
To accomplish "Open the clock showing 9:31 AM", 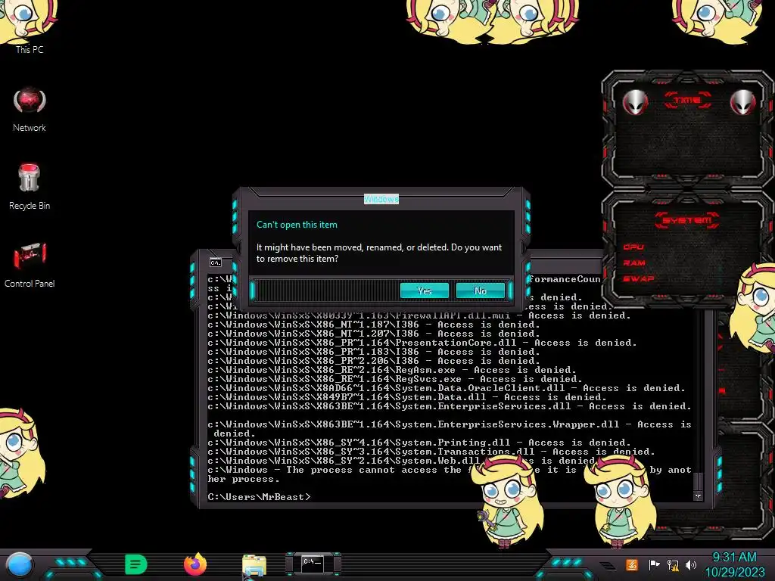I will click(x=734, y=564).
